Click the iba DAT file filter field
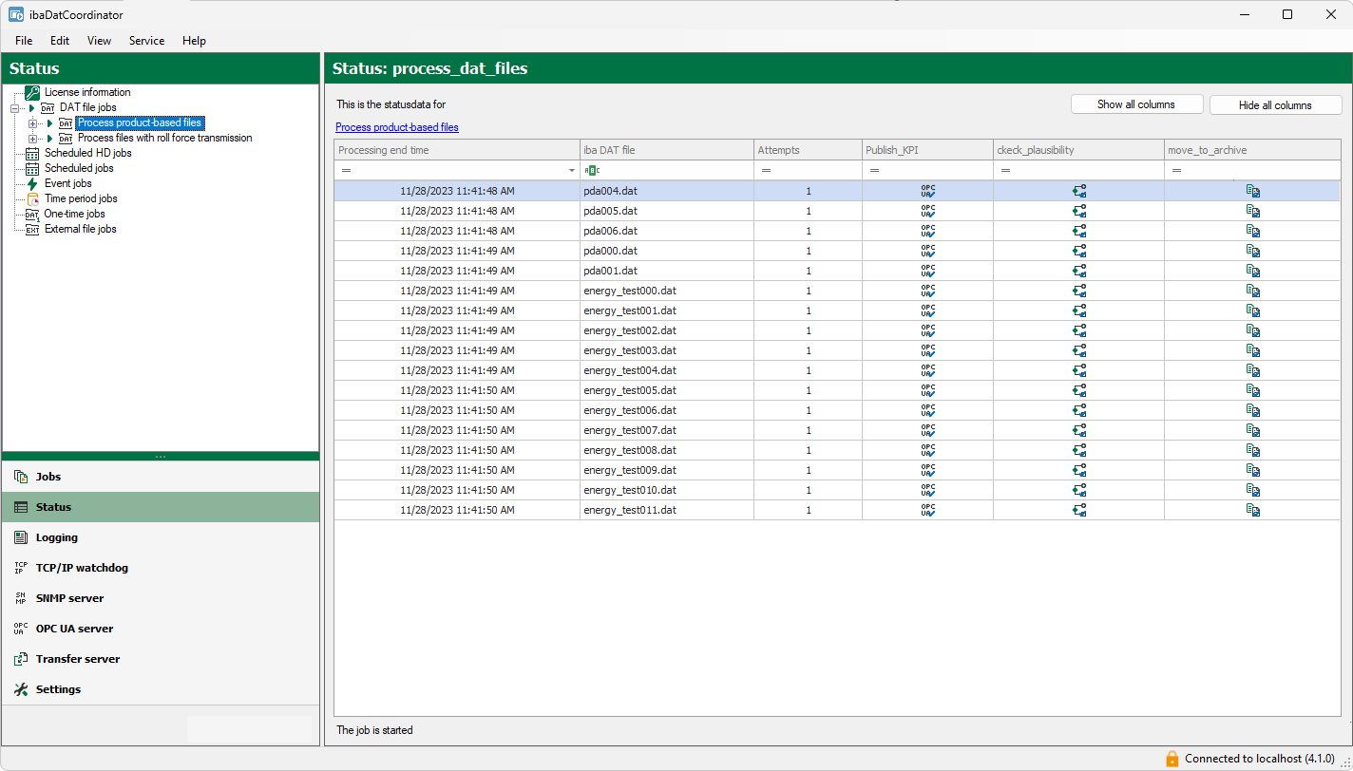 667,171
